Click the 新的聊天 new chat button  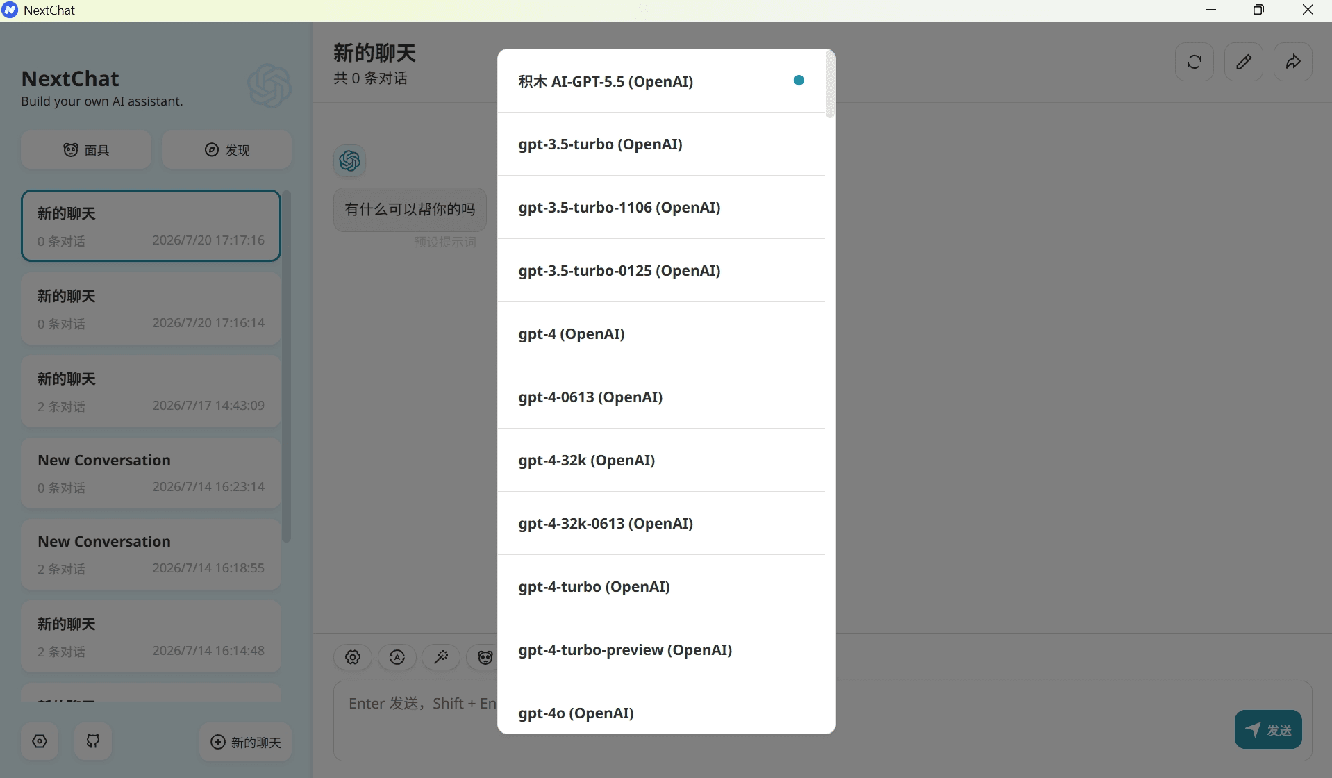click(246, 742)
